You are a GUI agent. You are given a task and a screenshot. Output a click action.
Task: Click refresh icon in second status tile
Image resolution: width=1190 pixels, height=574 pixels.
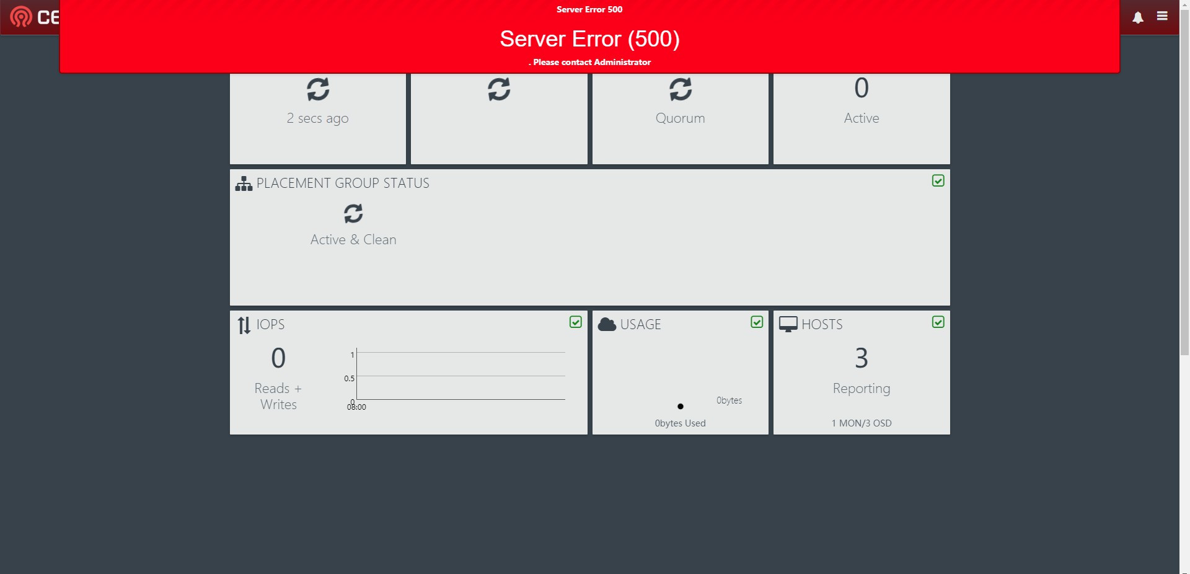[499, 89]
